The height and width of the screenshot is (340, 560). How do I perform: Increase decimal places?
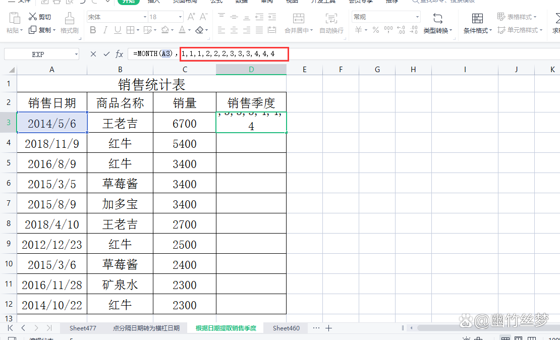tap(401, 30)
